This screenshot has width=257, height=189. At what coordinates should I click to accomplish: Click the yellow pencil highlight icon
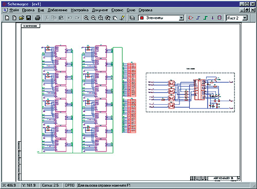click(x=122, y=18)
